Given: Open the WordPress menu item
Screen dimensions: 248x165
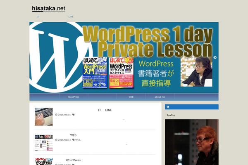Looking at the screenshot, I should pyautogui.click(x=74, y=97).
